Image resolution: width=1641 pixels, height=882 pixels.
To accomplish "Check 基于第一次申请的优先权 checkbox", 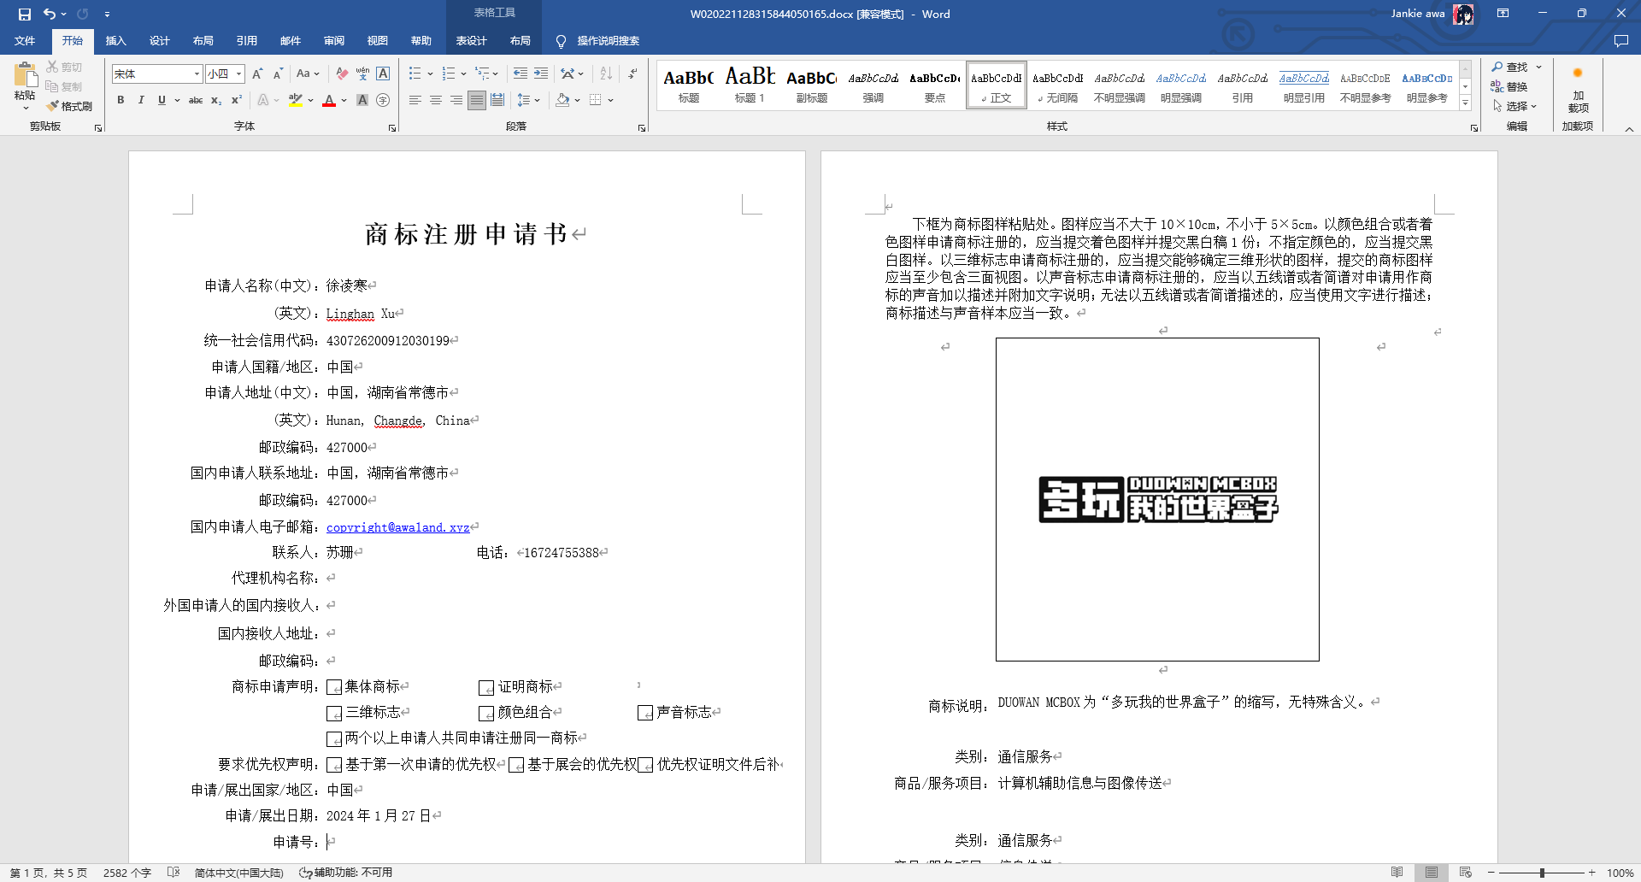I will [334, 765].
